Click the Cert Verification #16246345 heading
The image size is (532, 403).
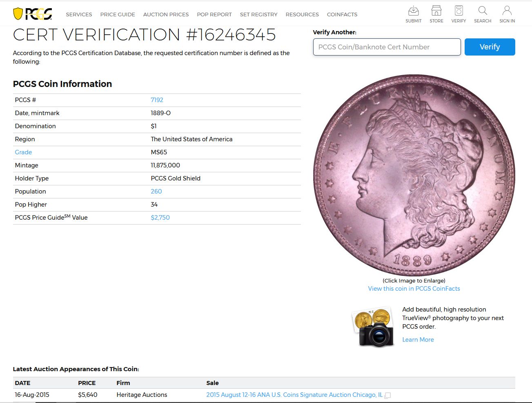pyautogui.click(x=144, y=35)
